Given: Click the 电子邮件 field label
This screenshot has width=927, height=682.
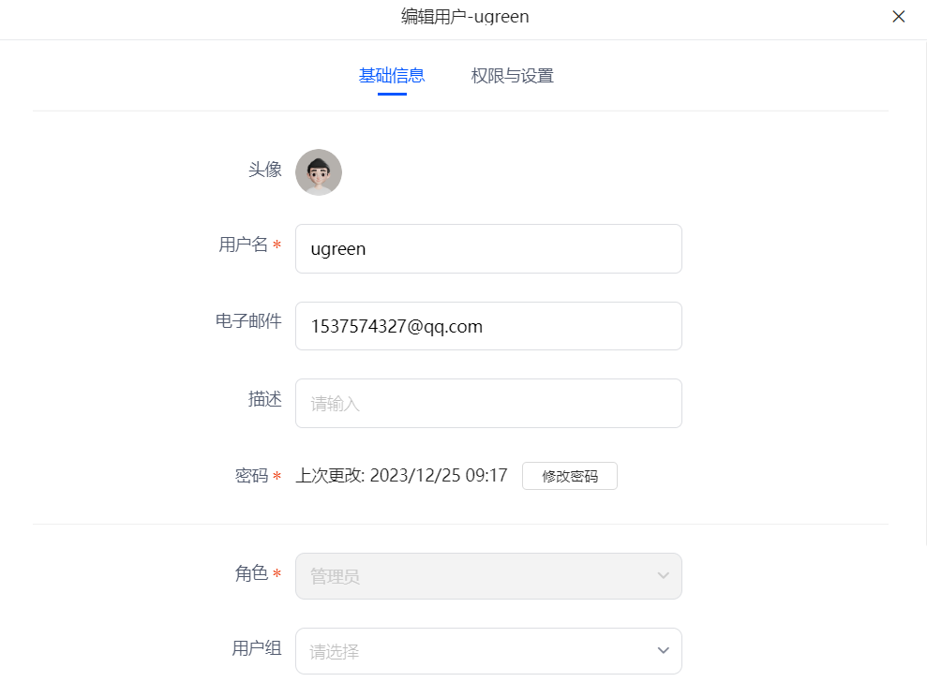Looking at the screenshot, I should pyautogui.click(x=248, y=321).
